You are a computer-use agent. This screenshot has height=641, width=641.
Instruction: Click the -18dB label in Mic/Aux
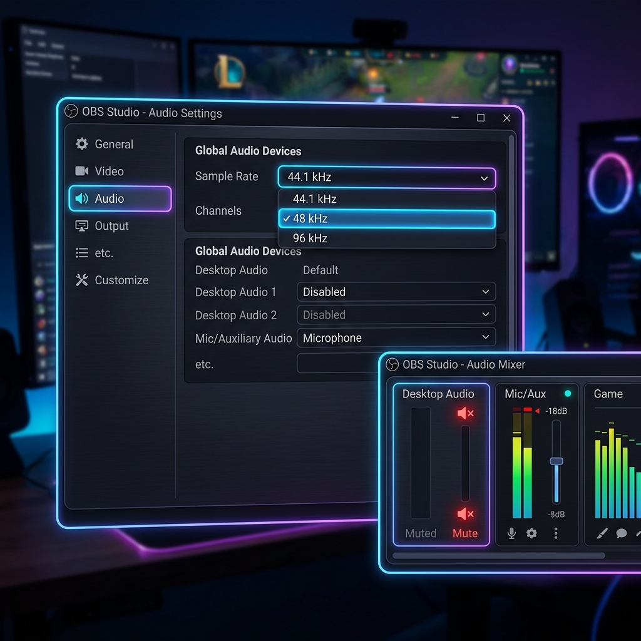556,411
